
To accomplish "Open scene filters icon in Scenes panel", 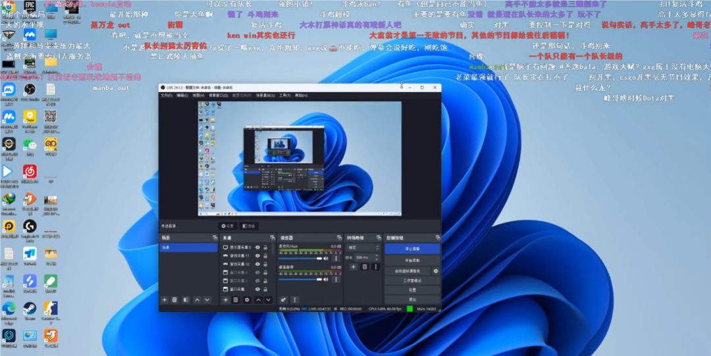I will point(186,300).
